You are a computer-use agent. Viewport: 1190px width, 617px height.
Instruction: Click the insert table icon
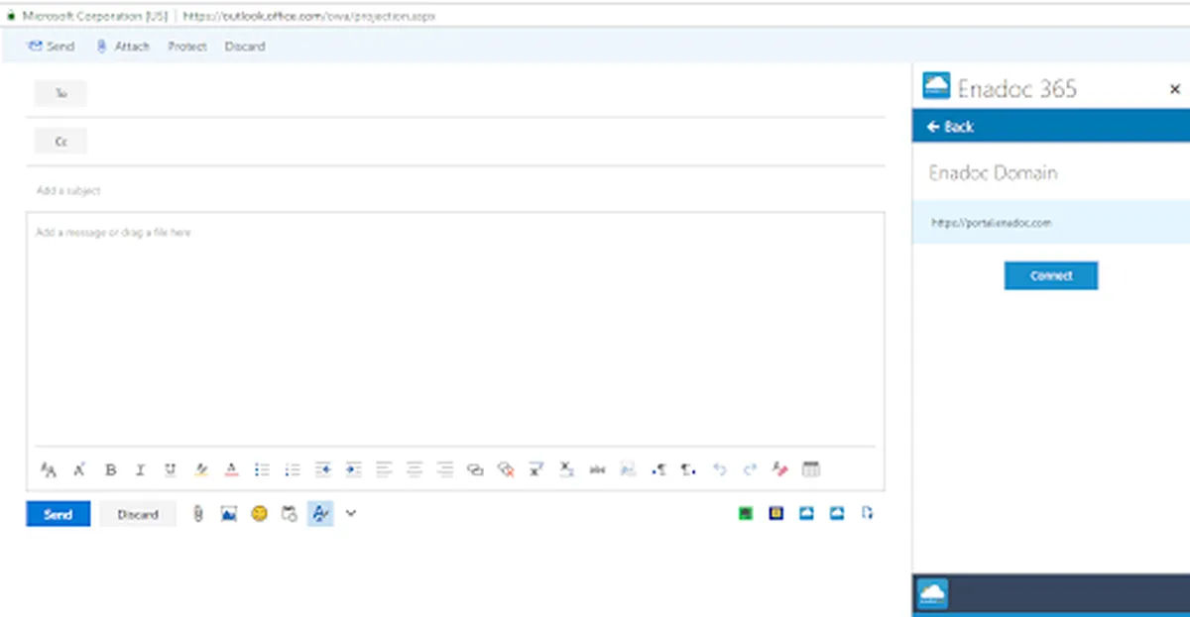811,470
